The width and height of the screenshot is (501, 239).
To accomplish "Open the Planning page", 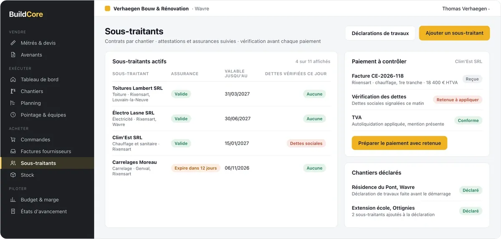I will [x=47, y=103].
